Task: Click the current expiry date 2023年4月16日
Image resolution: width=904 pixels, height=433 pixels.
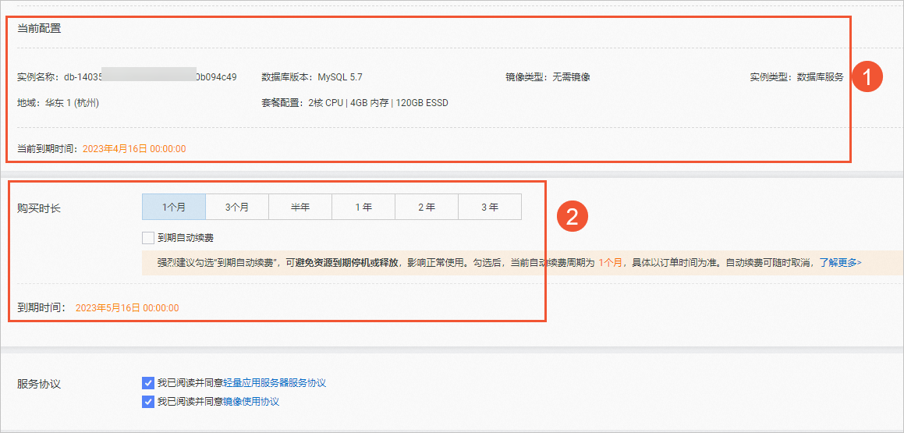Action: [133, 148]
